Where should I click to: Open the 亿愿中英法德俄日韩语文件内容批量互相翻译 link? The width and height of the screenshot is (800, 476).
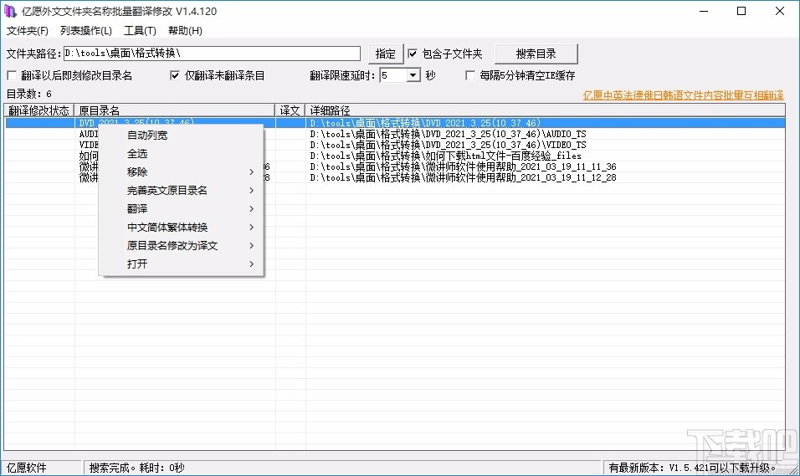tap(683, 95)
